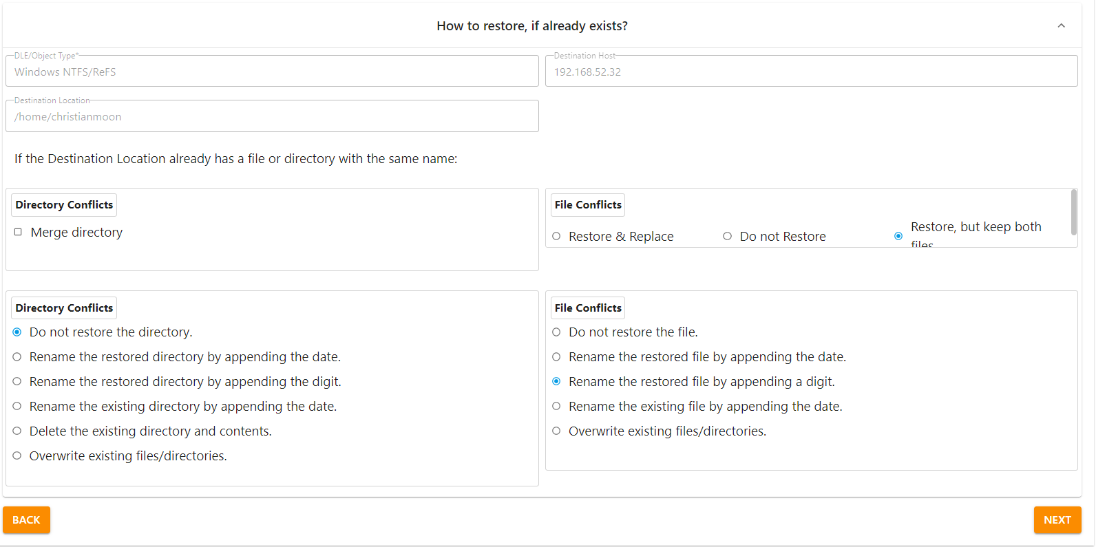Pick rename existing file by appending date
1096x547 pixels.
coord(556,407)
